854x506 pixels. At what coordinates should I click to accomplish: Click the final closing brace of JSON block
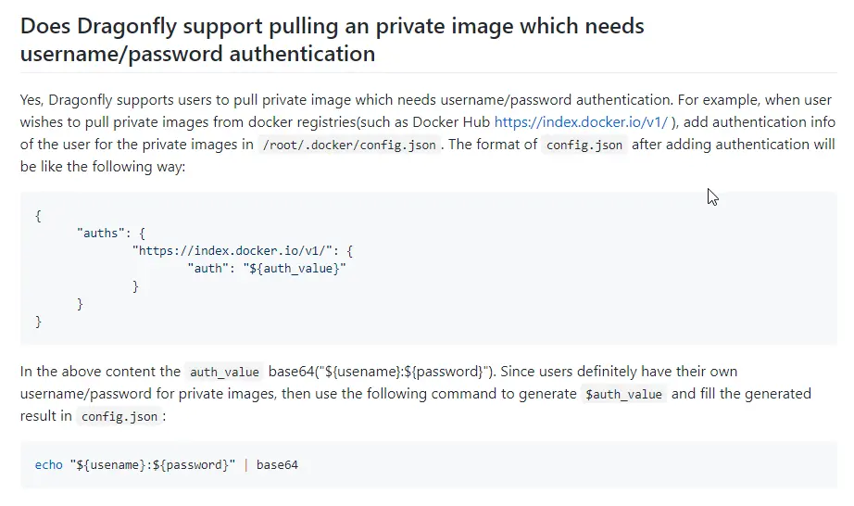[38, 322]
